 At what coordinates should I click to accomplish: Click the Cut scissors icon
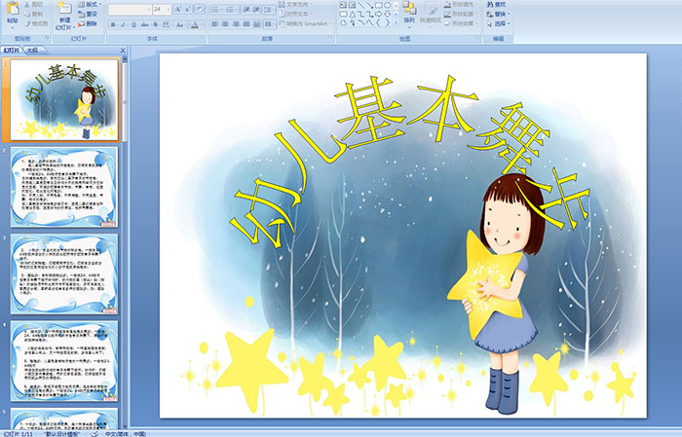click(27, 4)
